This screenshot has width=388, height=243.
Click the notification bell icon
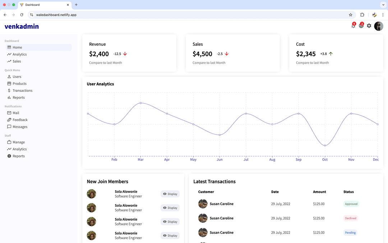[x=353, y=26]
